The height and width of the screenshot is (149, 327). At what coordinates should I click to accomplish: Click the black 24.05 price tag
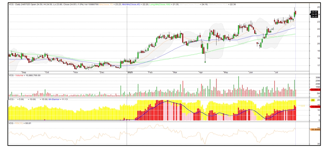click(x=314, y=14)
